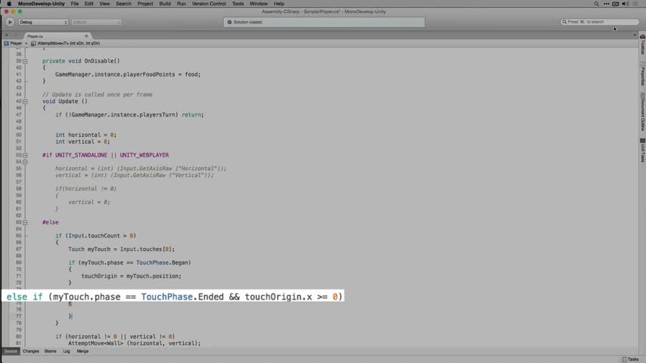Click the text 'private void OnDisable()'

pos(81,61)
